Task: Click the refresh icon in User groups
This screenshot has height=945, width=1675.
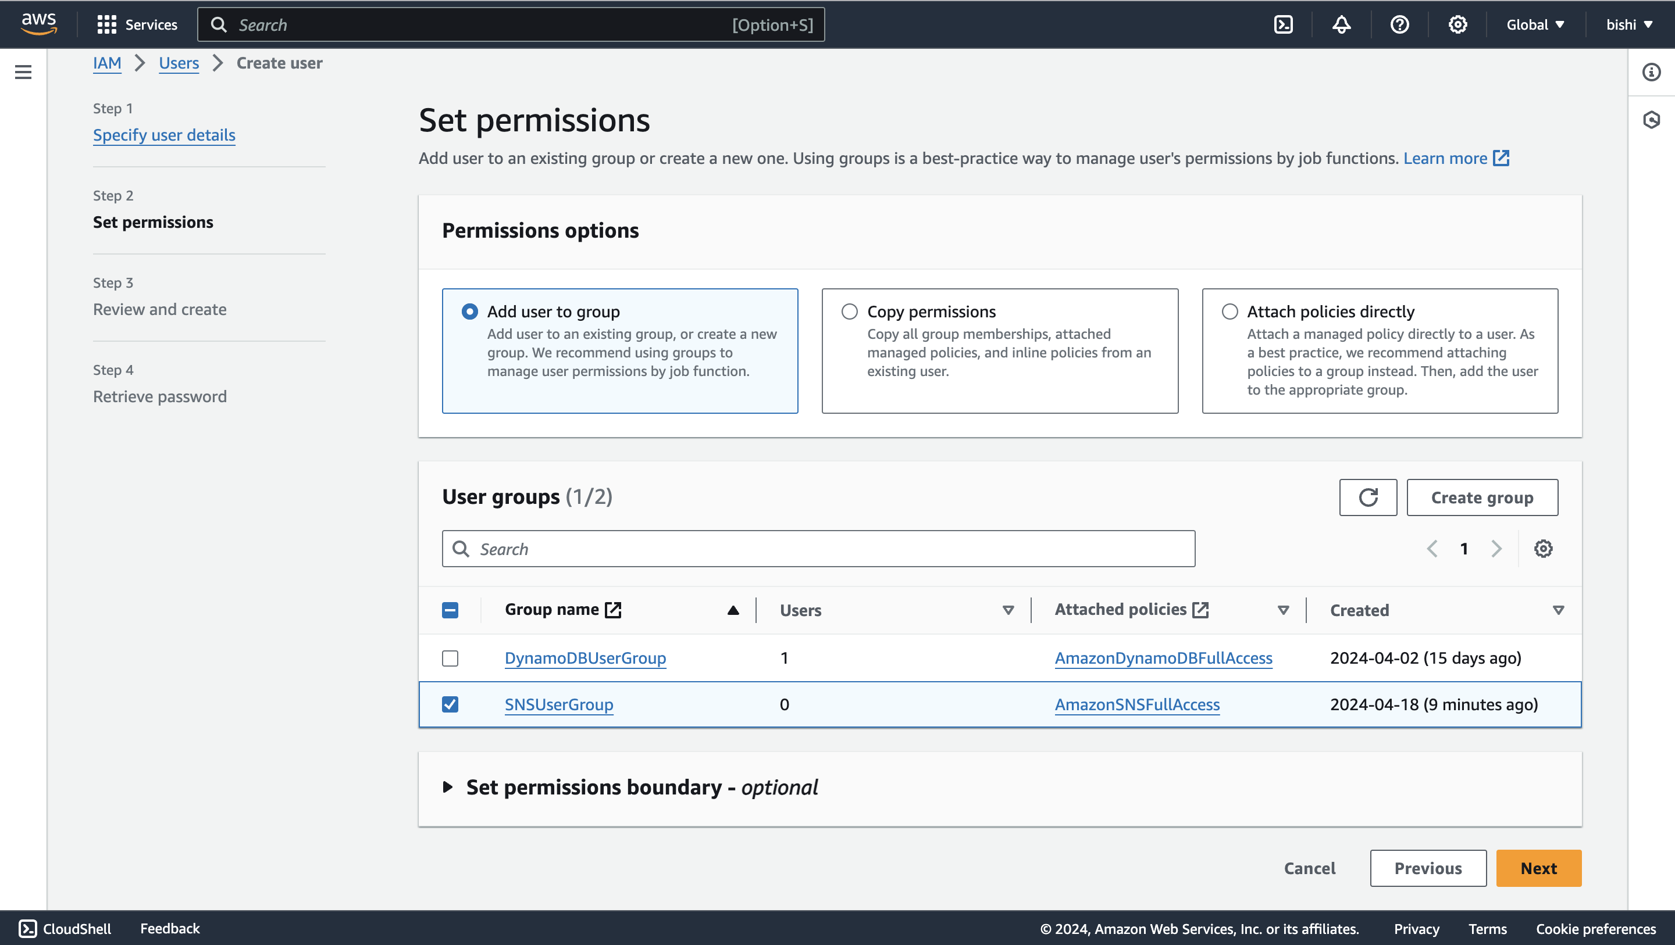Action: 1368,497
